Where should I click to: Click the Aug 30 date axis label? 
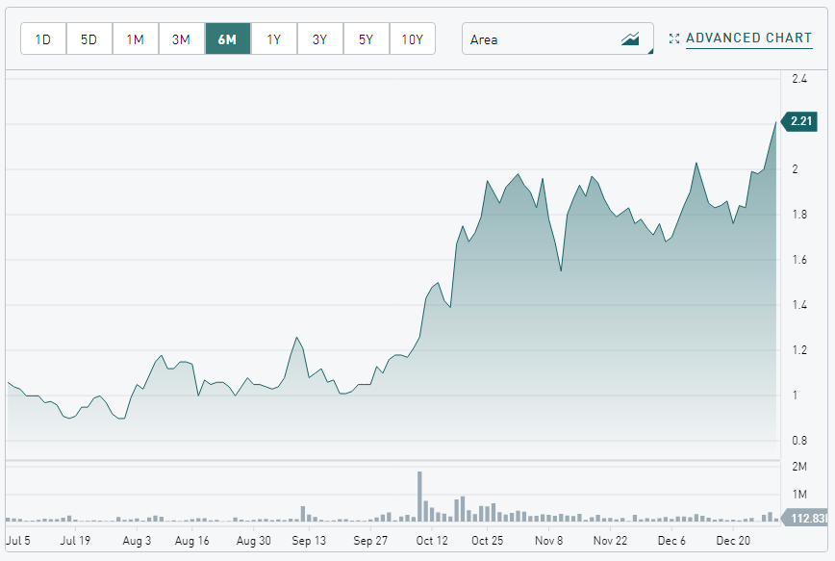coord(254,540)
